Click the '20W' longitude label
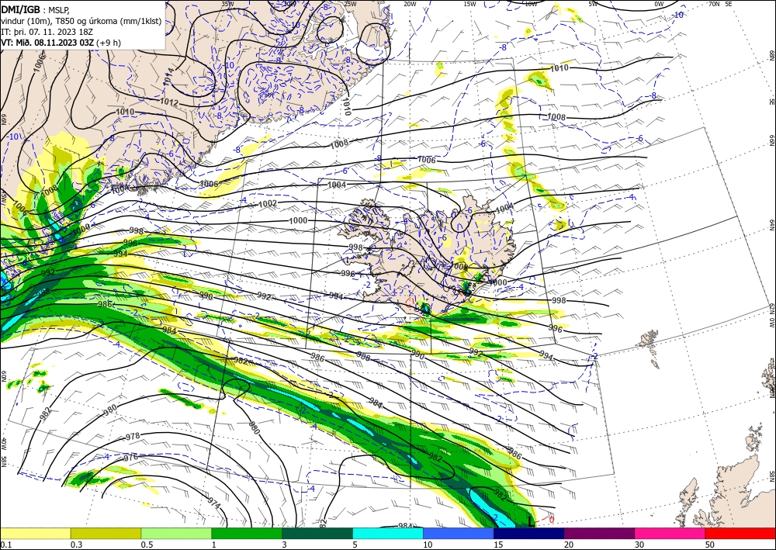 [x=410, y=4]
